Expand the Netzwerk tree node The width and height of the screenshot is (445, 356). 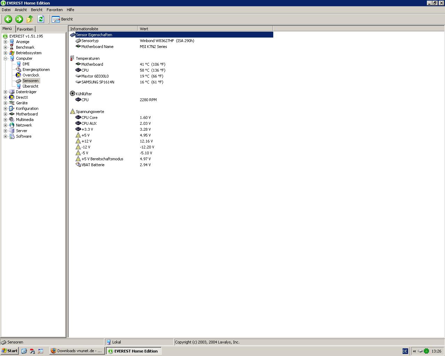coord(5,125)
